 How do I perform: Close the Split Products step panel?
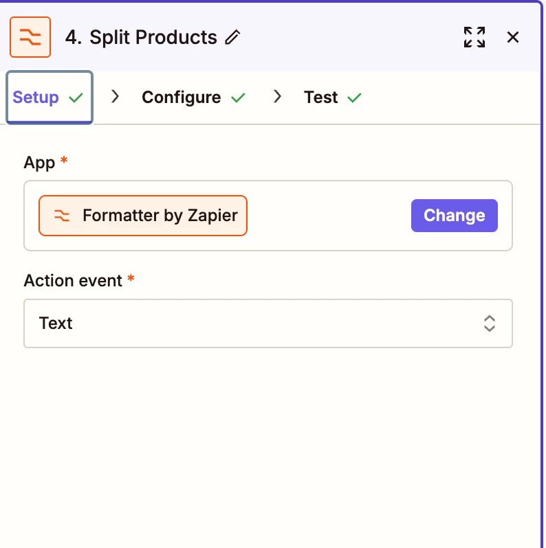(x=513, y=37)
